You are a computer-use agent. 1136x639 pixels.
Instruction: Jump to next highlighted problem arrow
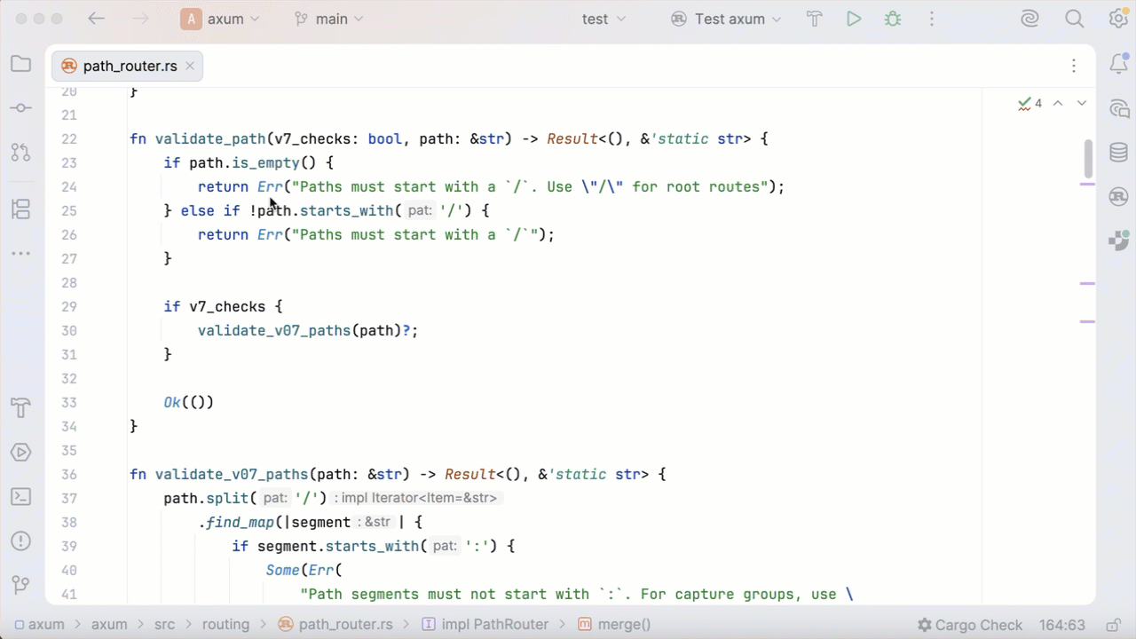[1082, 104]
